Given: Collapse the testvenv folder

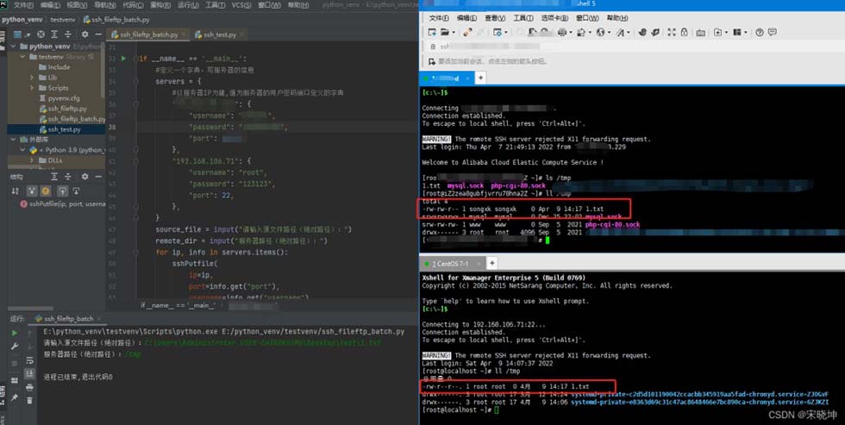Looking at the screenshot, I should coord(23,57).
